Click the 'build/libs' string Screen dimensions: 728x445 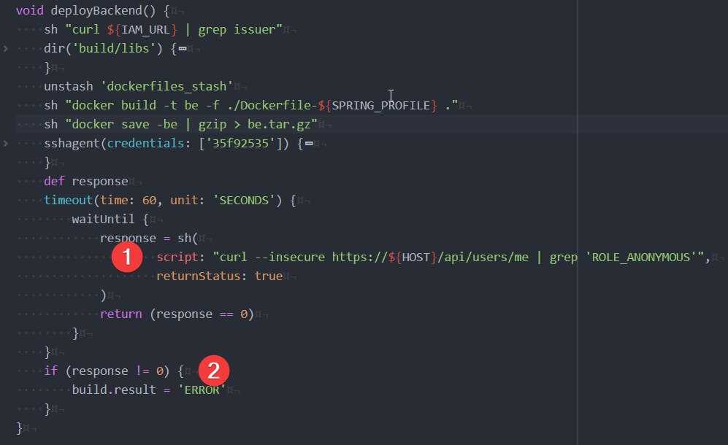[114, 48]
